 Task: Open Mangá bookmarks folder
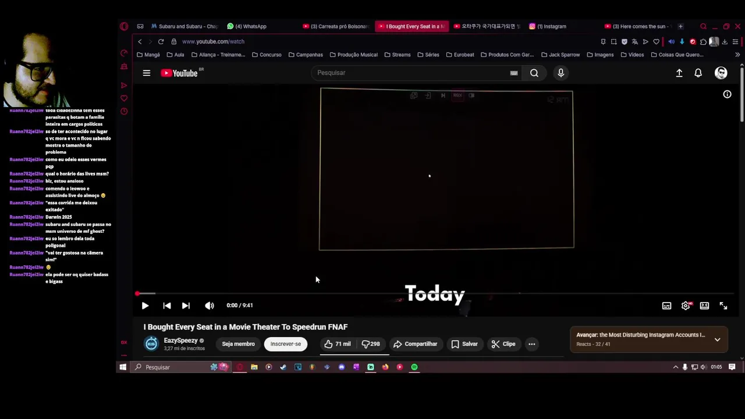(x=148, y=55)
